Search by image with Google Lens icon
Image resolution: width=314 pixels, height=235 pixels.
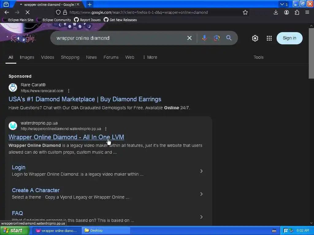tap(216, 38)
